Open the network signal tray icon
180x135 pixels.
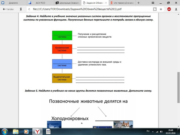[x=157, y=132]
